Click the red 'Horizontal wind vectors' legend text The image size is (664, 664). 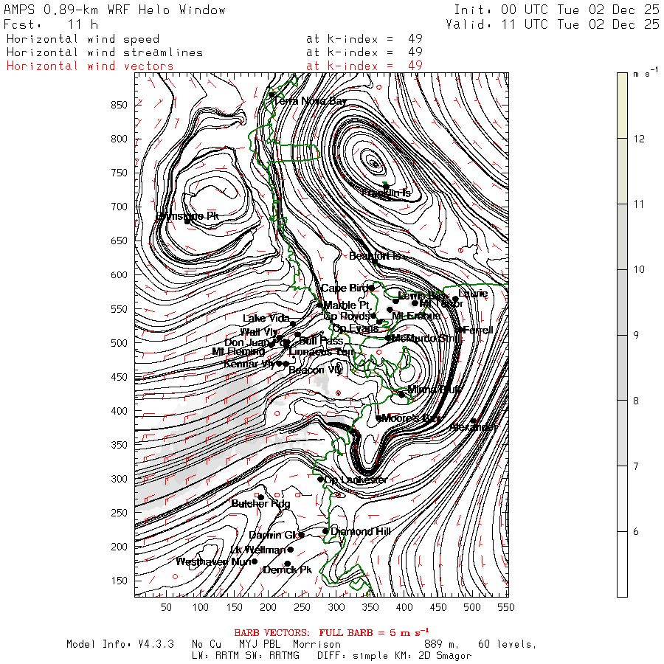[90, 66]
